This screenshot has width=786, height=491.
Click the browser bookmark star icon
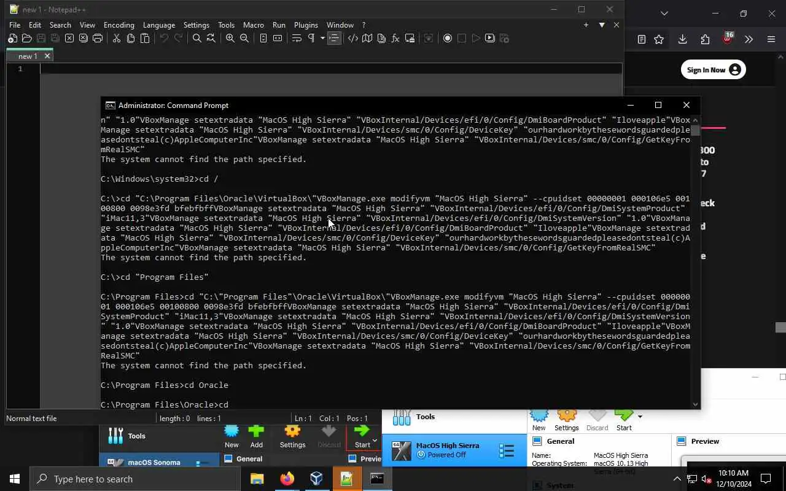[659, 39]
